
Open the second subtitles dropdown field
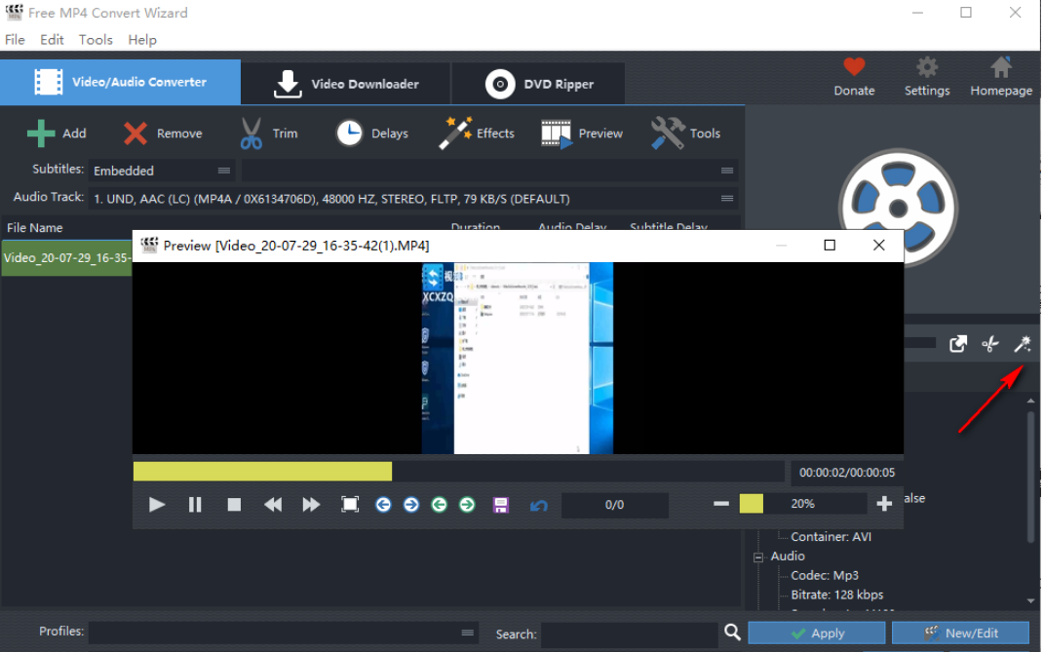click(489, 171)
